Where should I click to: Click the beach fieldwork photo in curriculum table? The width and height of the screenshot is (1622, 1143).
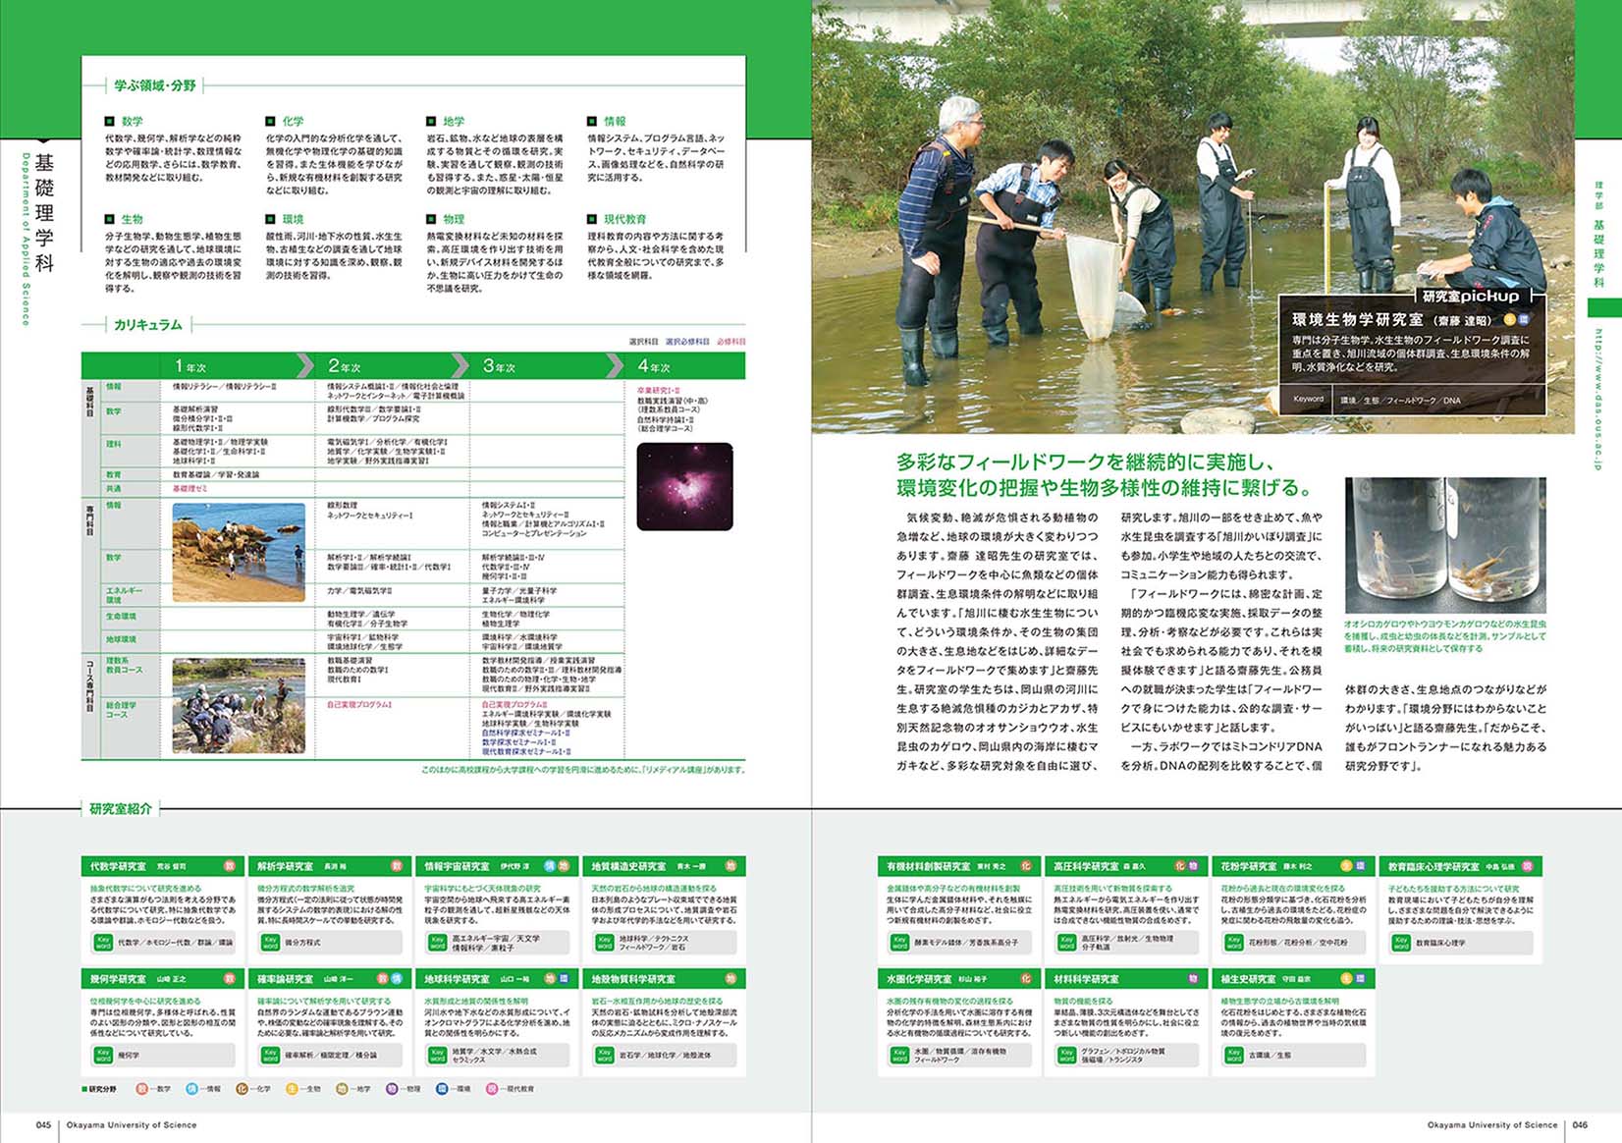[239, 553]
